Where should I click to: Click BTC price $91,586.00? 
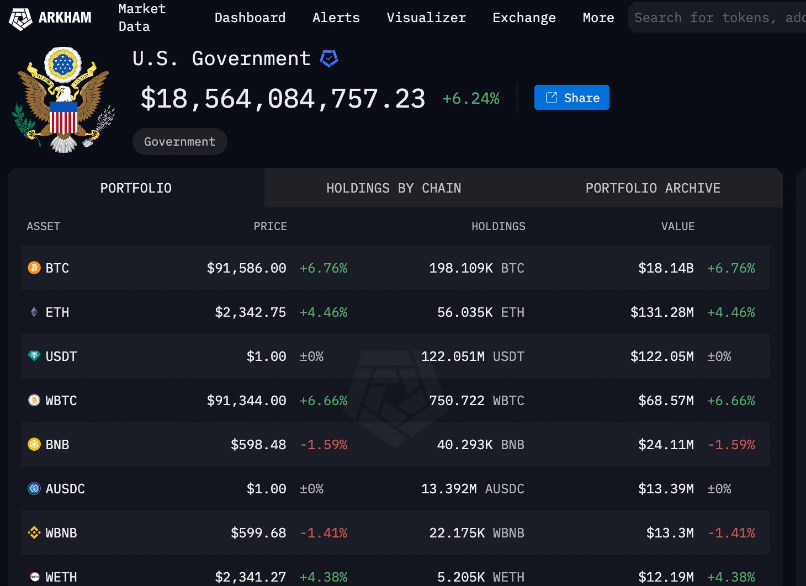point(247,268)
